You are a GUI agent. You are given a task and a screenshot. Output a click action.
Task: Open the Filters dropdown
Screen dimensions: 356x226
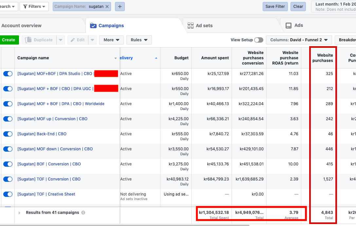pos(34,7)
